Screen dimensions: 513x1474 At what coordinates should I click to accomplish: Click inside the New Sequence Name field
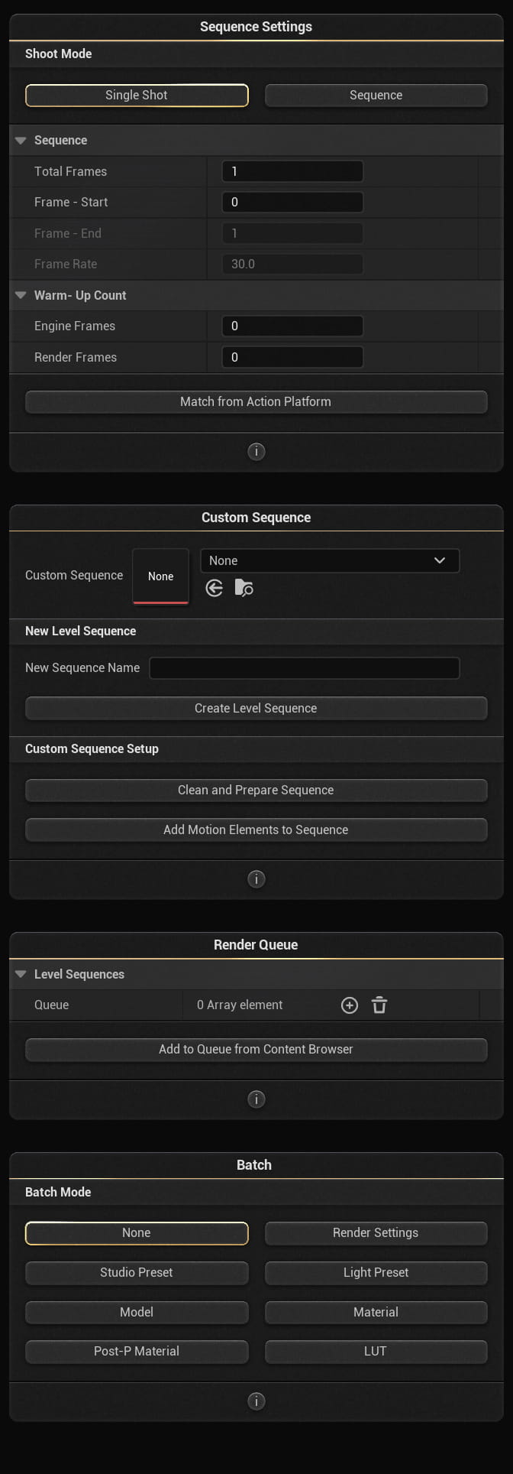(304, 667)
